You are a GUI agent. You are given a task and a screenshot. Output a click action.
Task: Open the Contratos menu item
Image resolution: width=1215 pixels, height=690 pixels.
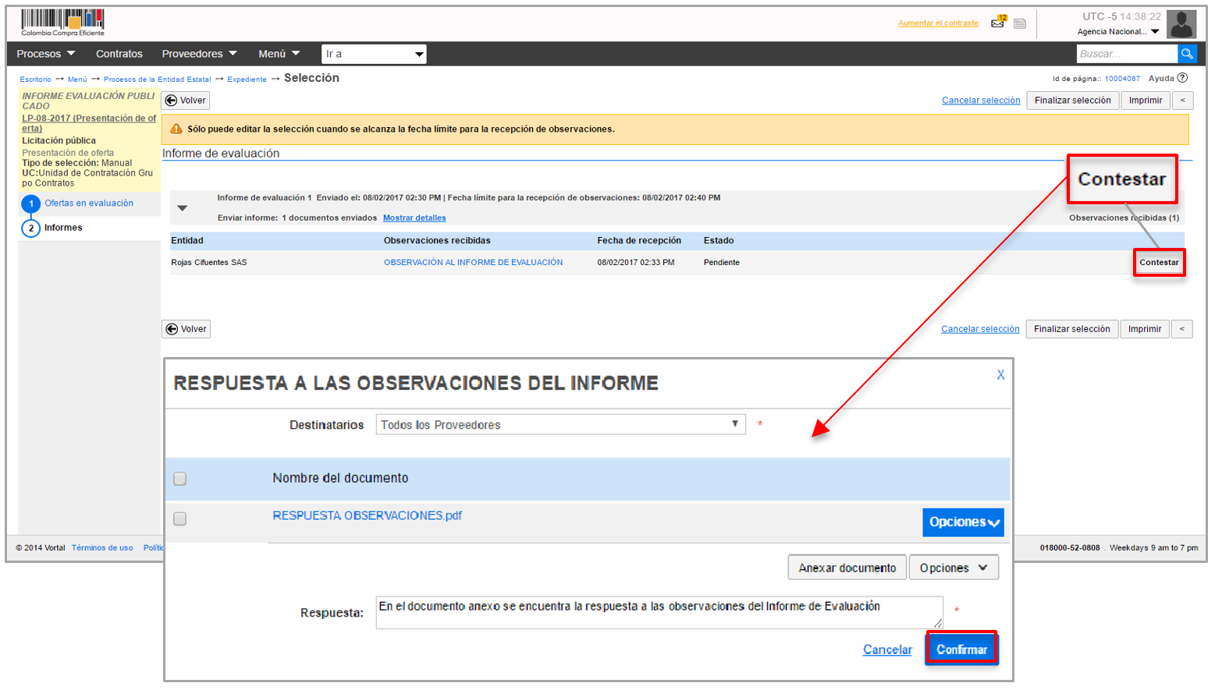tap(119, 54)
